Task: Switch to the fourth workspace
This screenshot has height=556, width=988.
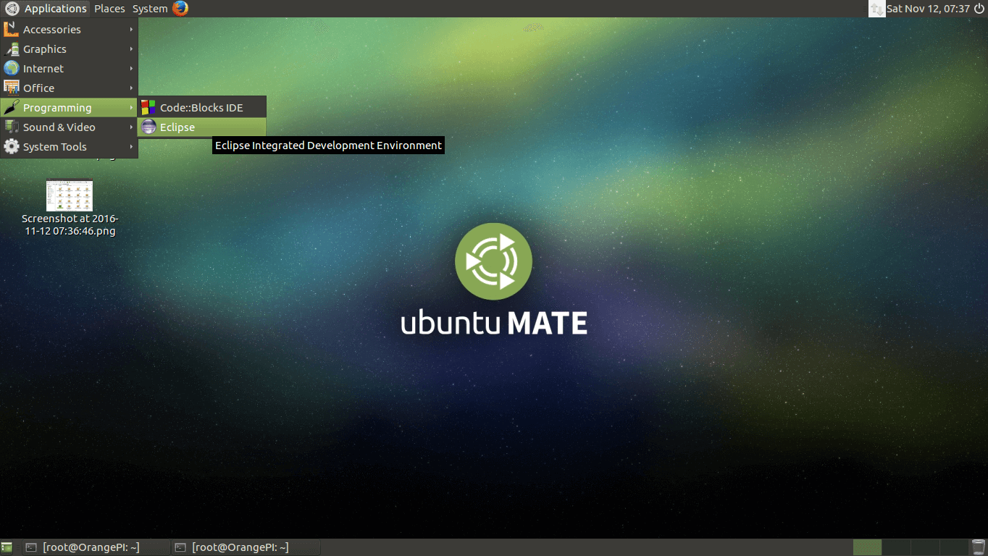Action: coord(954,547)
